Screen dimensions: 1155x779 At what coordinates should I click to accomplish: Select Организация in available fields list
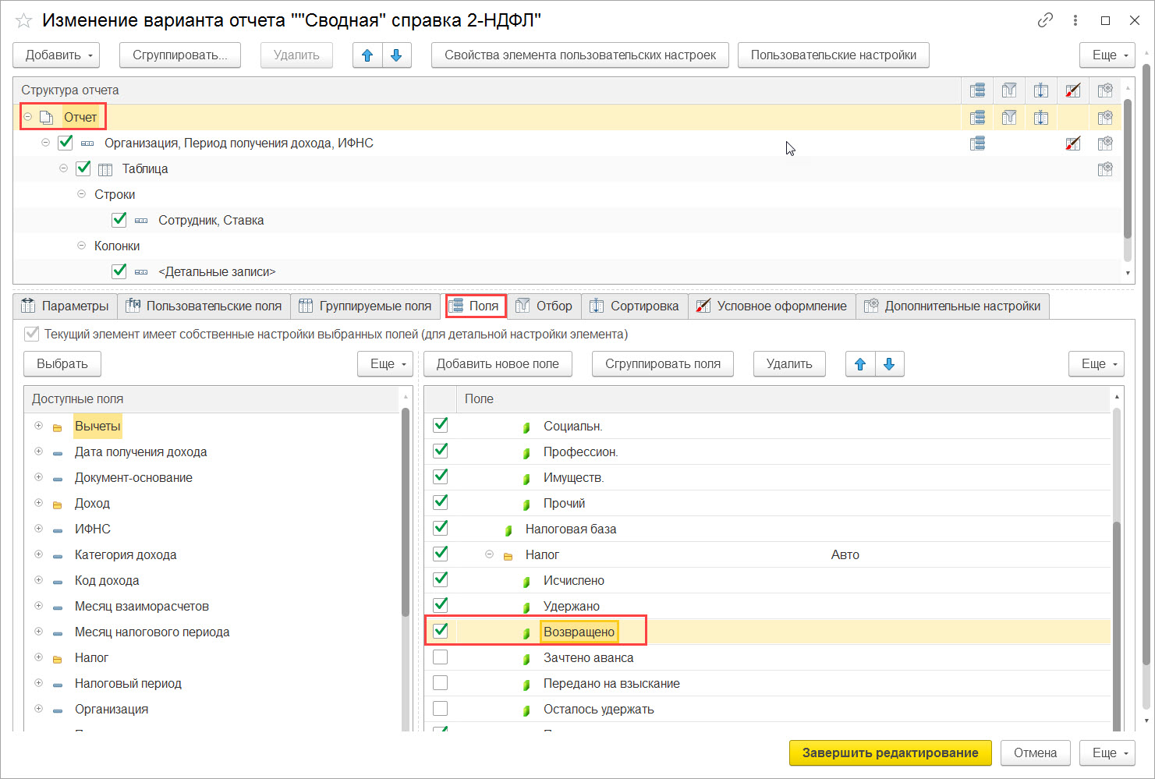pos(112,709)
